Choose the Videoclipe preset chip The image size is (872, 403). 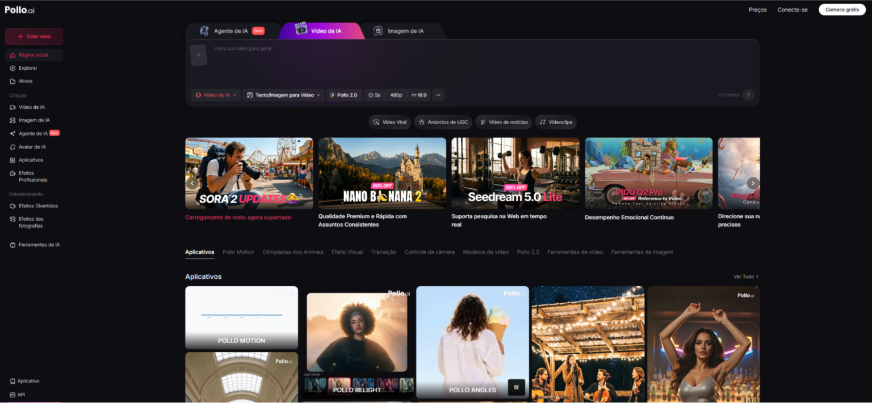[x=555, y=122]
